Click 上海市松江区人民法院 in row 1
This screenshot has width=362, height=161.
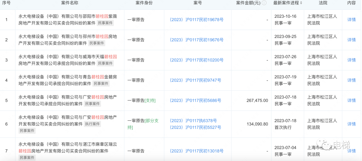(322, 20)
